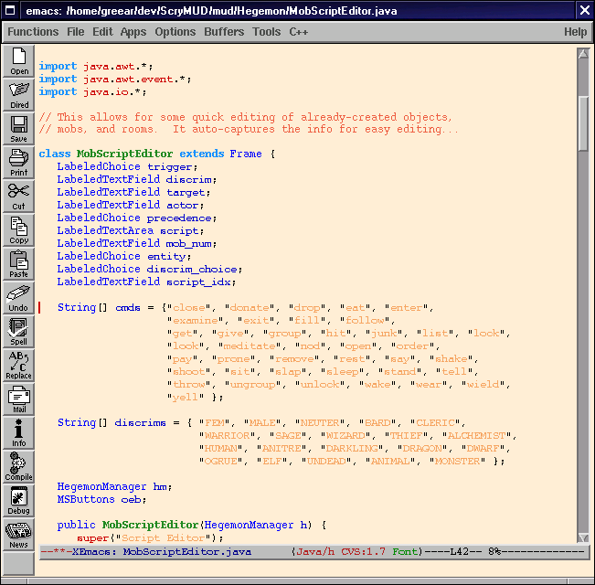Viewport: 595px width, 585px height.
Task: Open the Replace tool icon
Action: tap(18, 365)
